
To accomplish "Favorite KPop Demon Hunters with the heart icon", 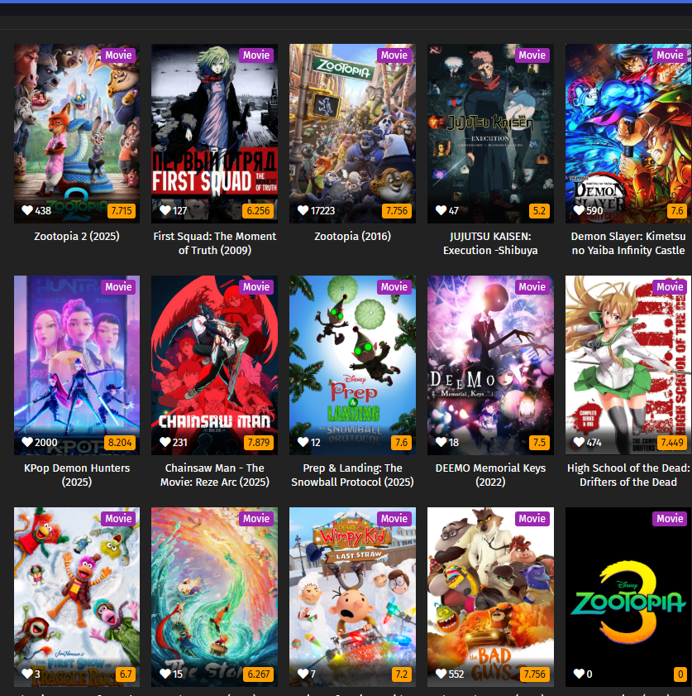I will pos(27,442).
